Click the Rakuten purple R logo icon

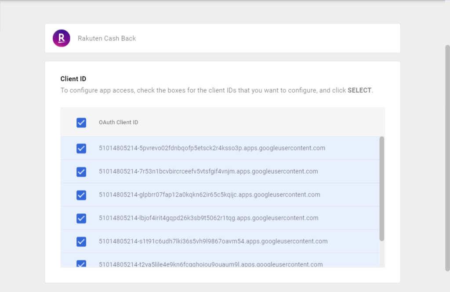click(x=62, y=38)
